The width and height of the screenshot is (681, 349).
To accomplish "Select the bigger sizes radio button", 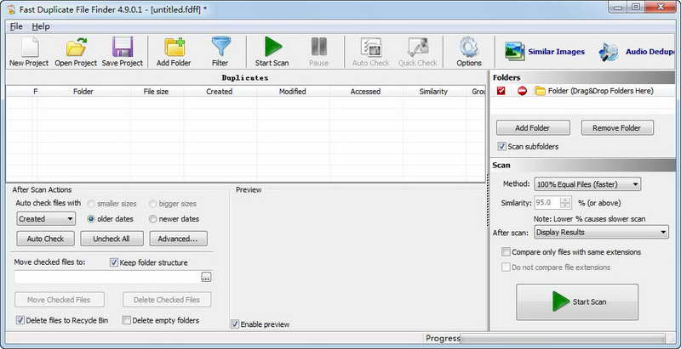I will coord(152,204).
